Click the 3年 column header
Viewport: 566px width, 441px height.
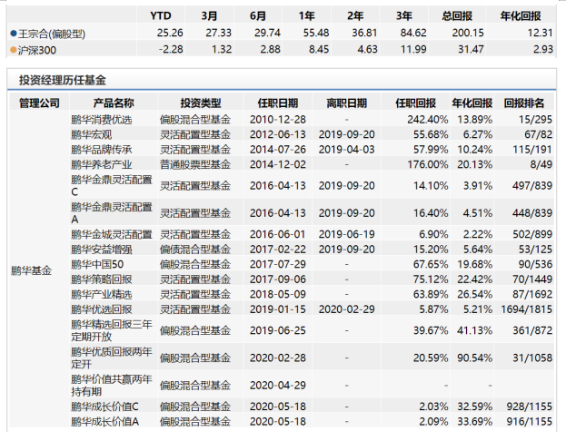pos(404,15)
